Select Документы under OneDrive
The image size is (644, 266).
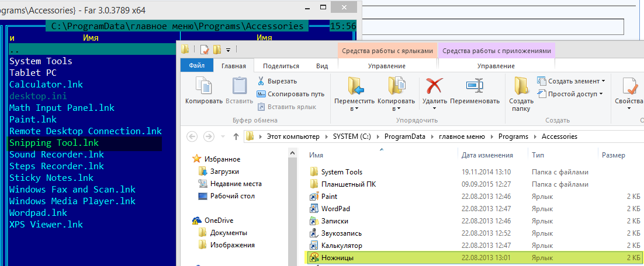[x=223, y=233]
